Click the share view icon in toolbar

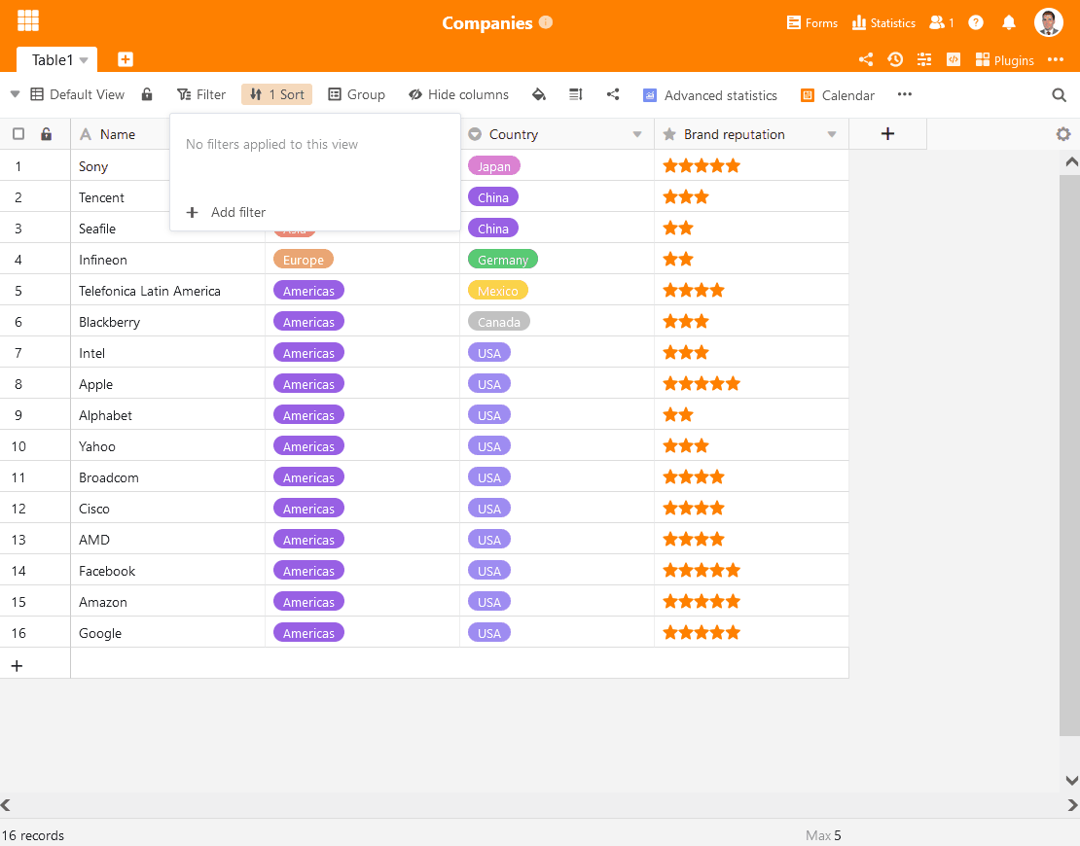[x=613, y=94]
